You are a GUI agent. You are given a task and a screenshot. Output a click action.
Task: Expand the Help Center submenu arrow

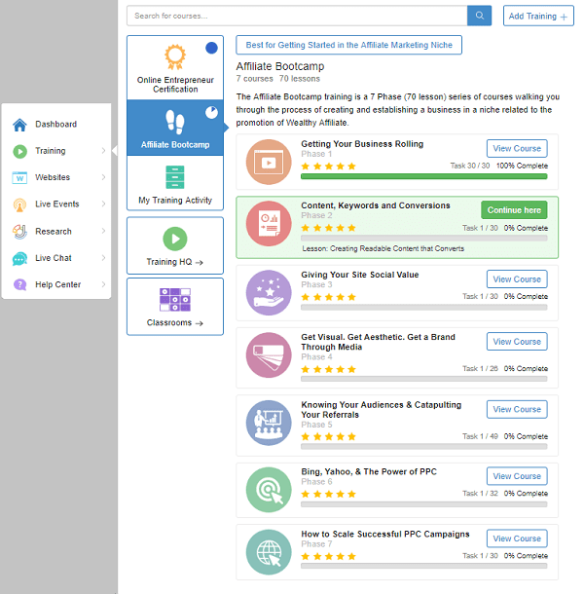tap(103, 285)
